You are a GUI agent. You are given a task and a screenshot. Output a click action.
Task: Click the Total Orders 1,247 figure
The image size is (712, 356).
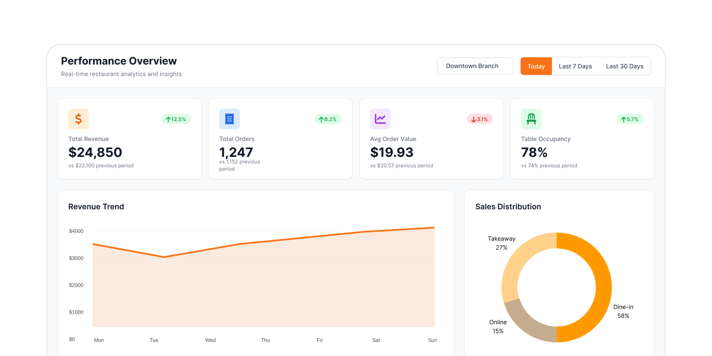coord(236,152)
